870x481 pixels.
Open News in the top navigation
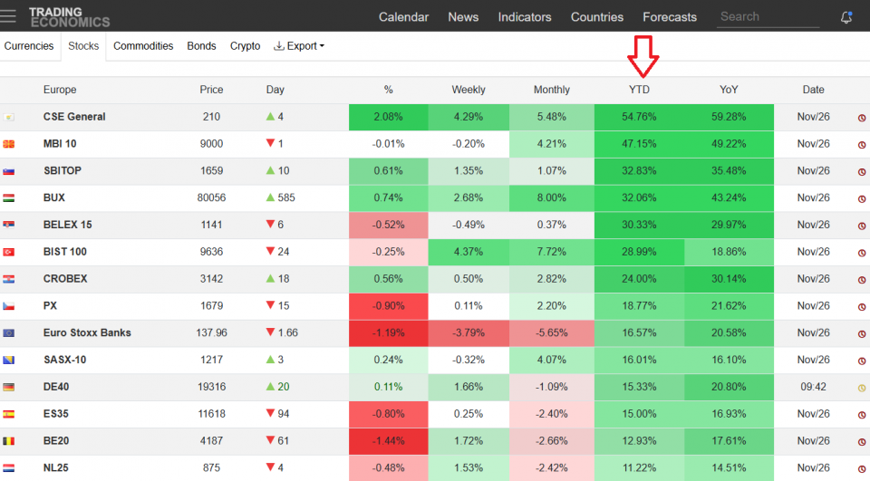tap(463, 17)
